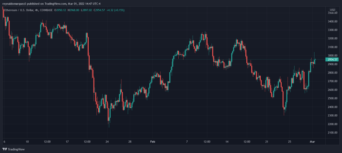Click the 3400.00 level on the price axis
The height and width of the screenshot is (153, 342).
[332, 22]
